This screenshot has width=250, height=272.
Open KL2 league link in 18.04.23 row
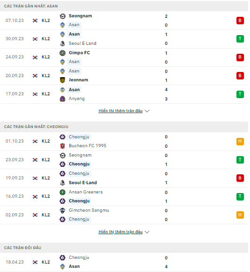tap(46, 262)
